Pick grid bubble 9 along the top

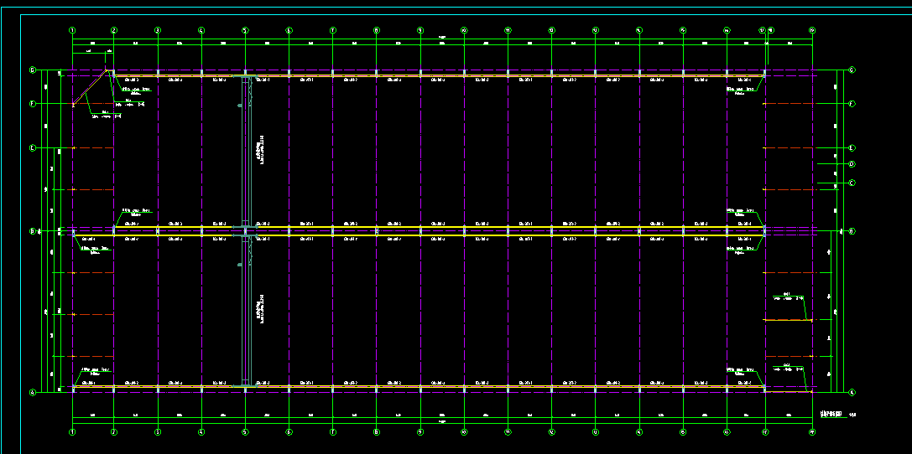pos(420,30)
